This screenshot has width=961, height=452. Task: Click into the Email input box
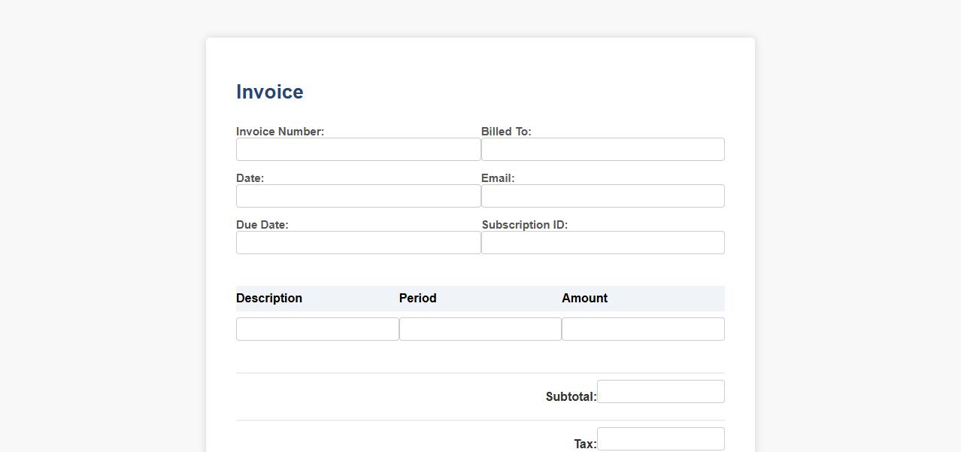coord(602,196)
